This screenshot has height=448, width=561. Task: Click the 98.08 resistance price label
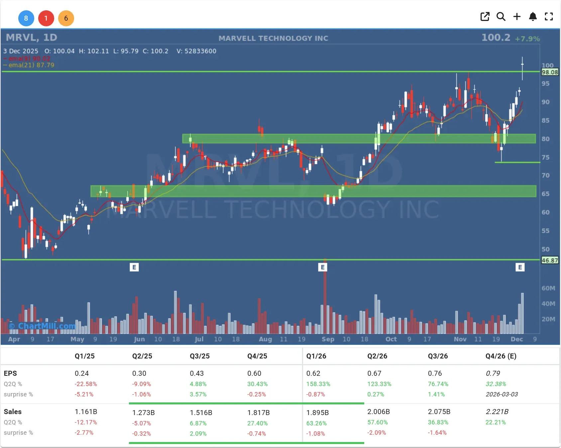click(x=550, y=72)
